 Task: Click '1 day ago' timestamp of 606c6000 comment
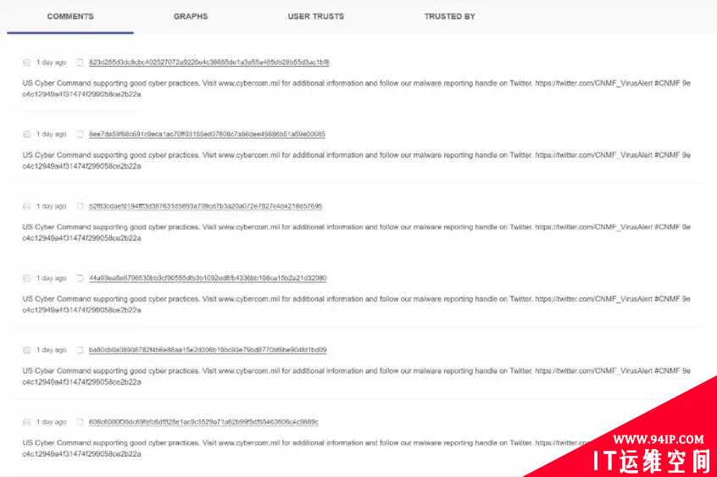coord(51,422)
